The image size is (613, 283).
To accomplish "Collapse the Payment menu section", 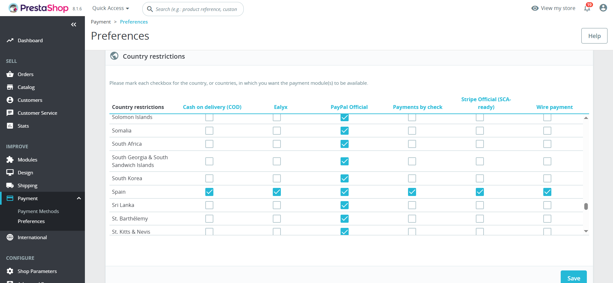I will click(79, 198).
